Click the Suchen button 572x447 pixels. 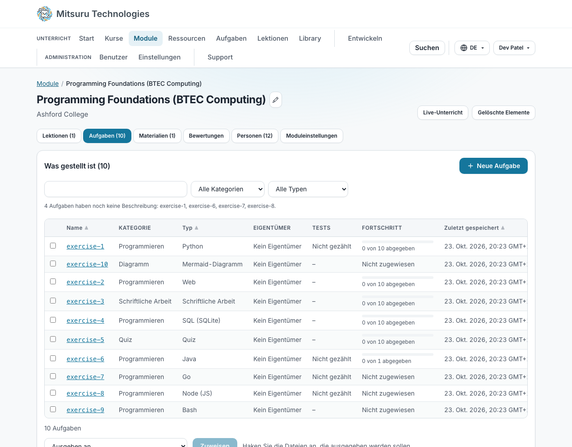tap(427, 48)
